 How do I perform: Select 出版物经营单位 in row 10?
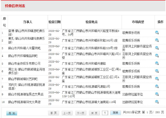(x=132, y=102)
